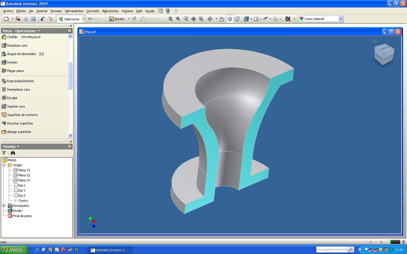
Task: Click the Seleccionar button
Action: 69,19
